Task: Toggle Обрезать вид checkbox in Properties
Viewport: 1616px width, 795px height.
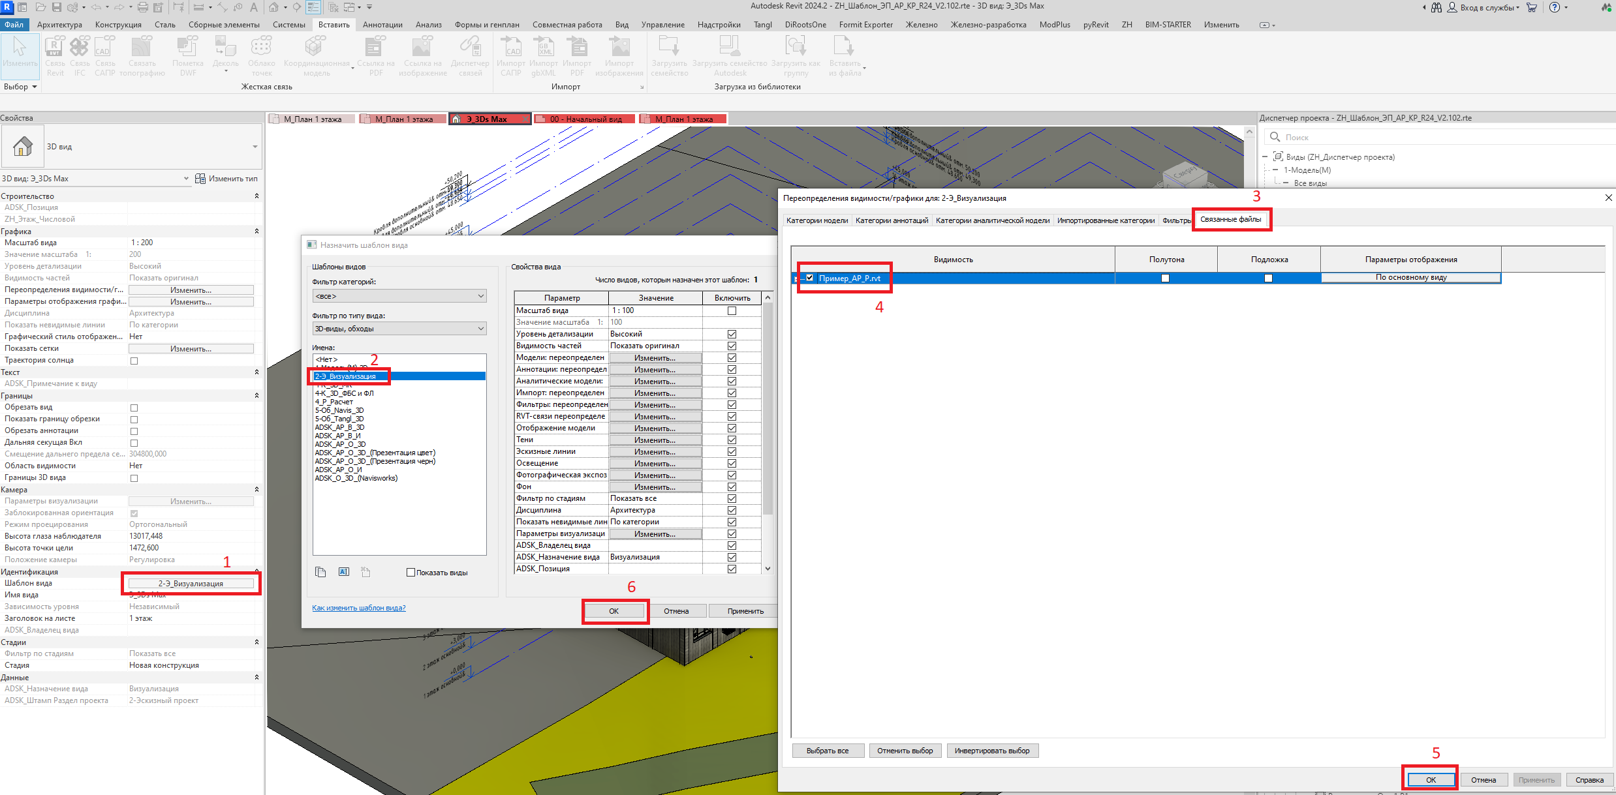Action: click(x=134, y=408)
